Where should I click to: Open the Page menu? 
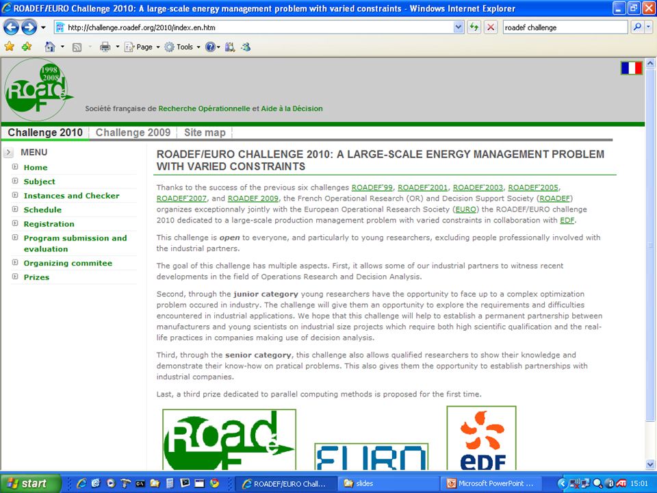[142, 47]
